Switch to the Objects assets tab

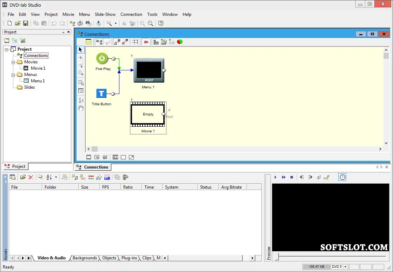(x=109, y=258)
